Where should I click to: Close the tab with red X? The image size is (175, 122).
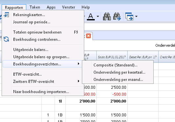click(88, 36)
